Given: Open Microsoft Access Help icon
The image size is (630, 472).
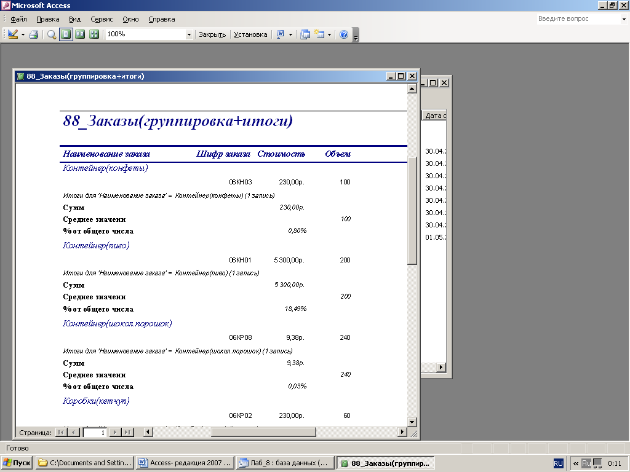Looking at the screenshot, I should [x=343, y=34].
